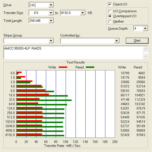Screen dimensions: 152x152
Task: Click the 8192.0 row label on the chart
Action: [x=10, y=135]
